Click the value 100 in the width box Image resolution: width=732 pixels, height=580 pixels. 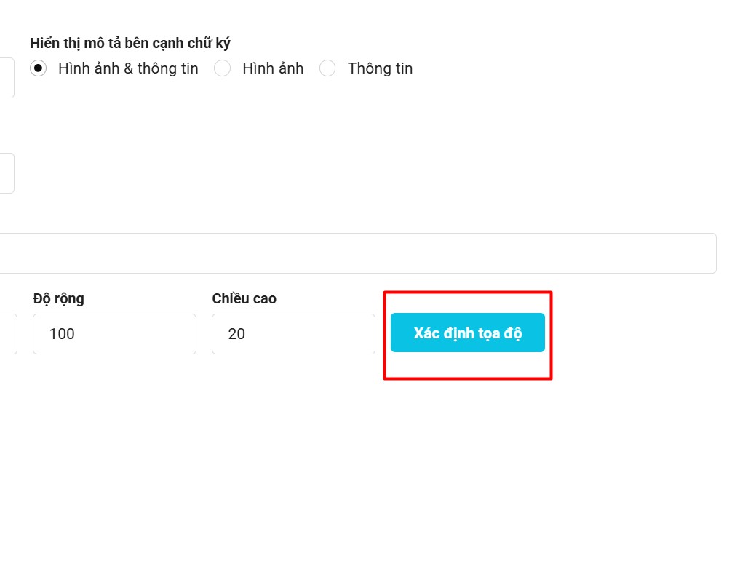[x=62, y=334]
